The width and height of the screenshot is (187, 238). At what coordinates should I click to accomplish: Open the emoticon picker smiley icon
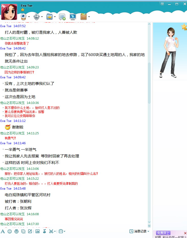point(10,231)
